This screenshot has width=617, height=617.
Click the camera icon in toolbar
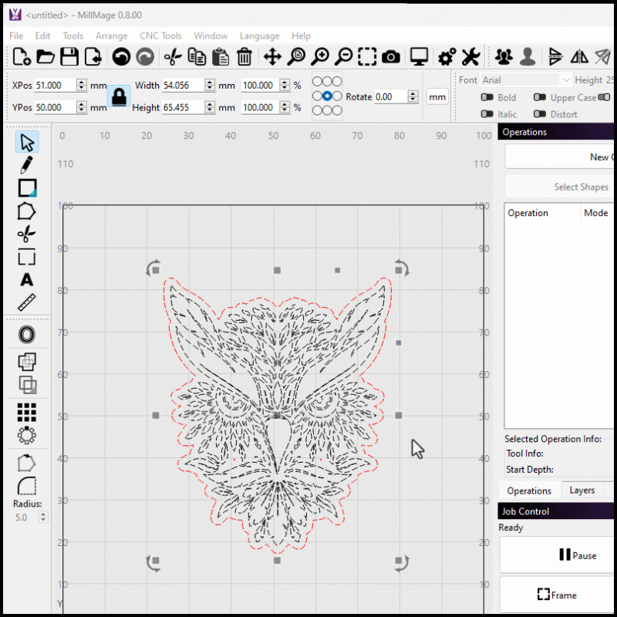point(391,56)
